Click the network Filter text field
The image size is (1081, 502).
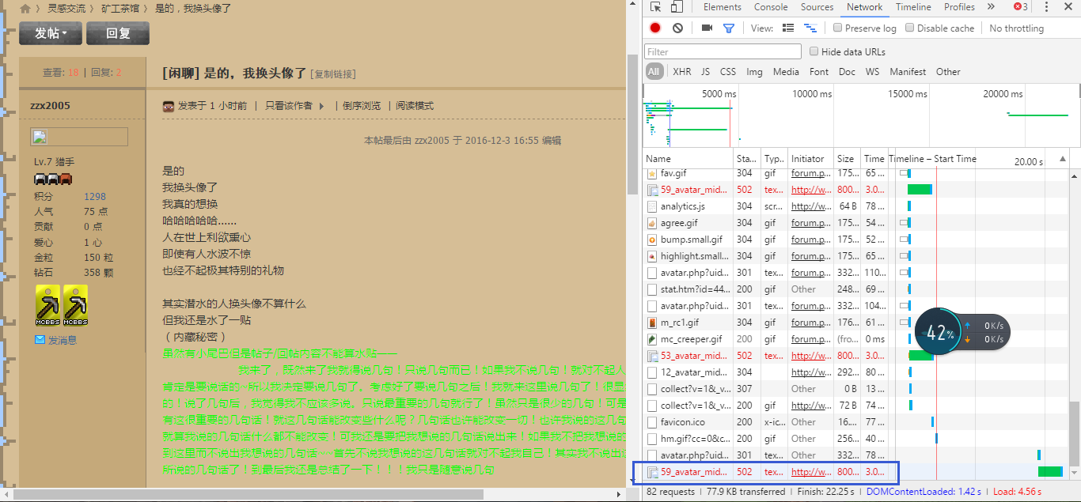point(723,51)
